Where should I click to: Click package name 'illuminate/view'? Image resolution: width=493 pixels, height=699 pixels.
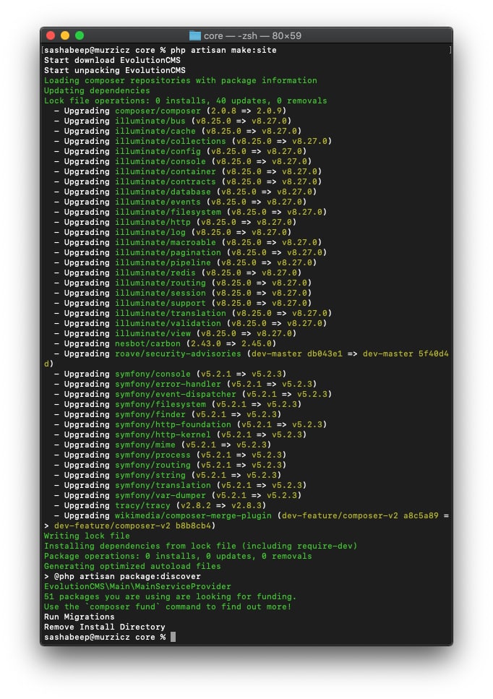tap(153, 333)
